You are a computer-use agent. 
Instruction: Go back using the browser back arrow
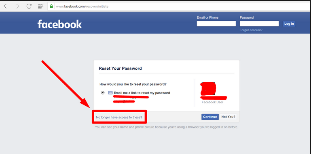click(x=5, y=6)
